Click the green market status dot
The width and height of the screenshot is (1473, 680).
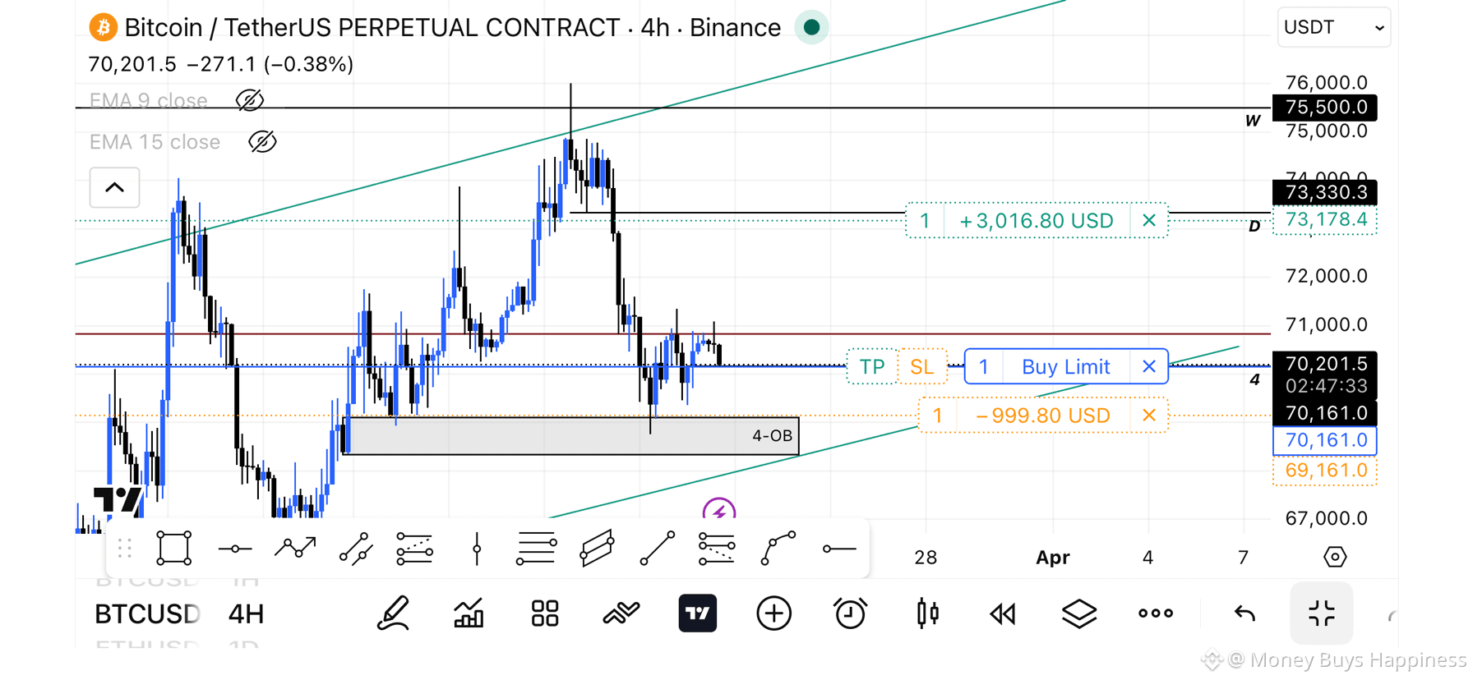[811, 27]
